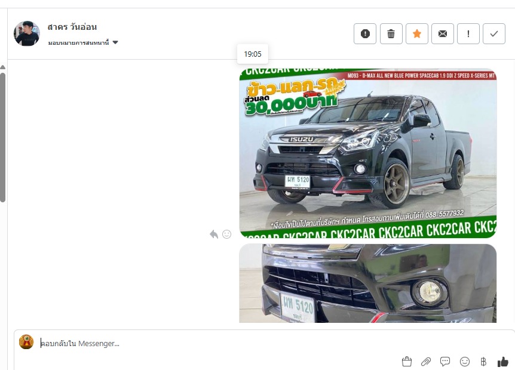Click the baht payment request icon
This screenshot has width=515, height=370.
[483, 362]
